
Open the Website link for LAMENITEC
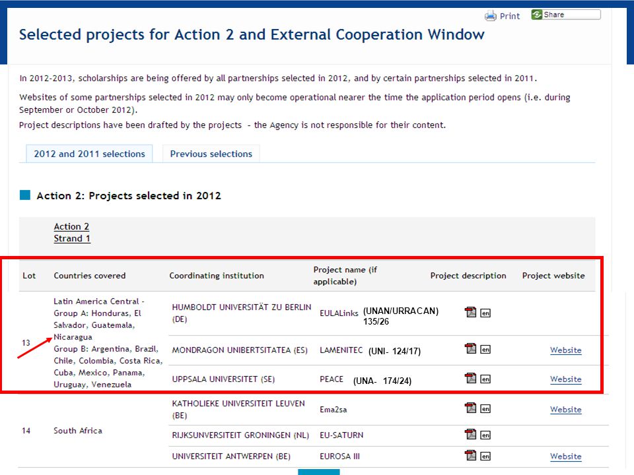click(566, 350)
